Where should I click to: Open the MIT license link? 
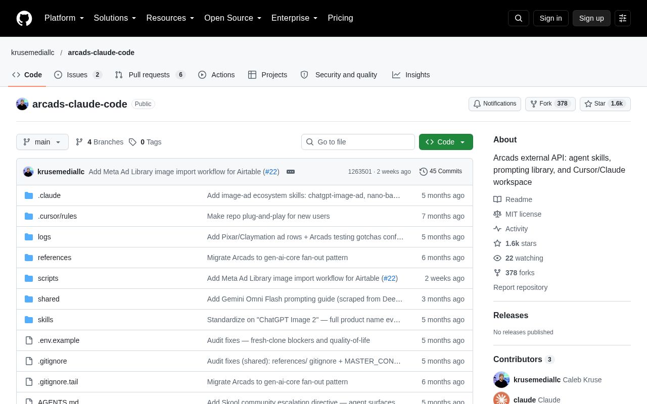point(517,214)
